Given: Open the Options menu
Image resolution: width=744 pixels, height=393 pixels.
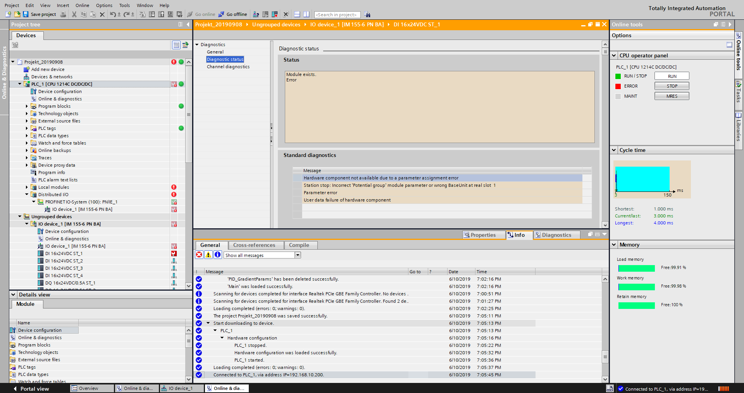Looking at the screenshot, I should coord(104,5).
